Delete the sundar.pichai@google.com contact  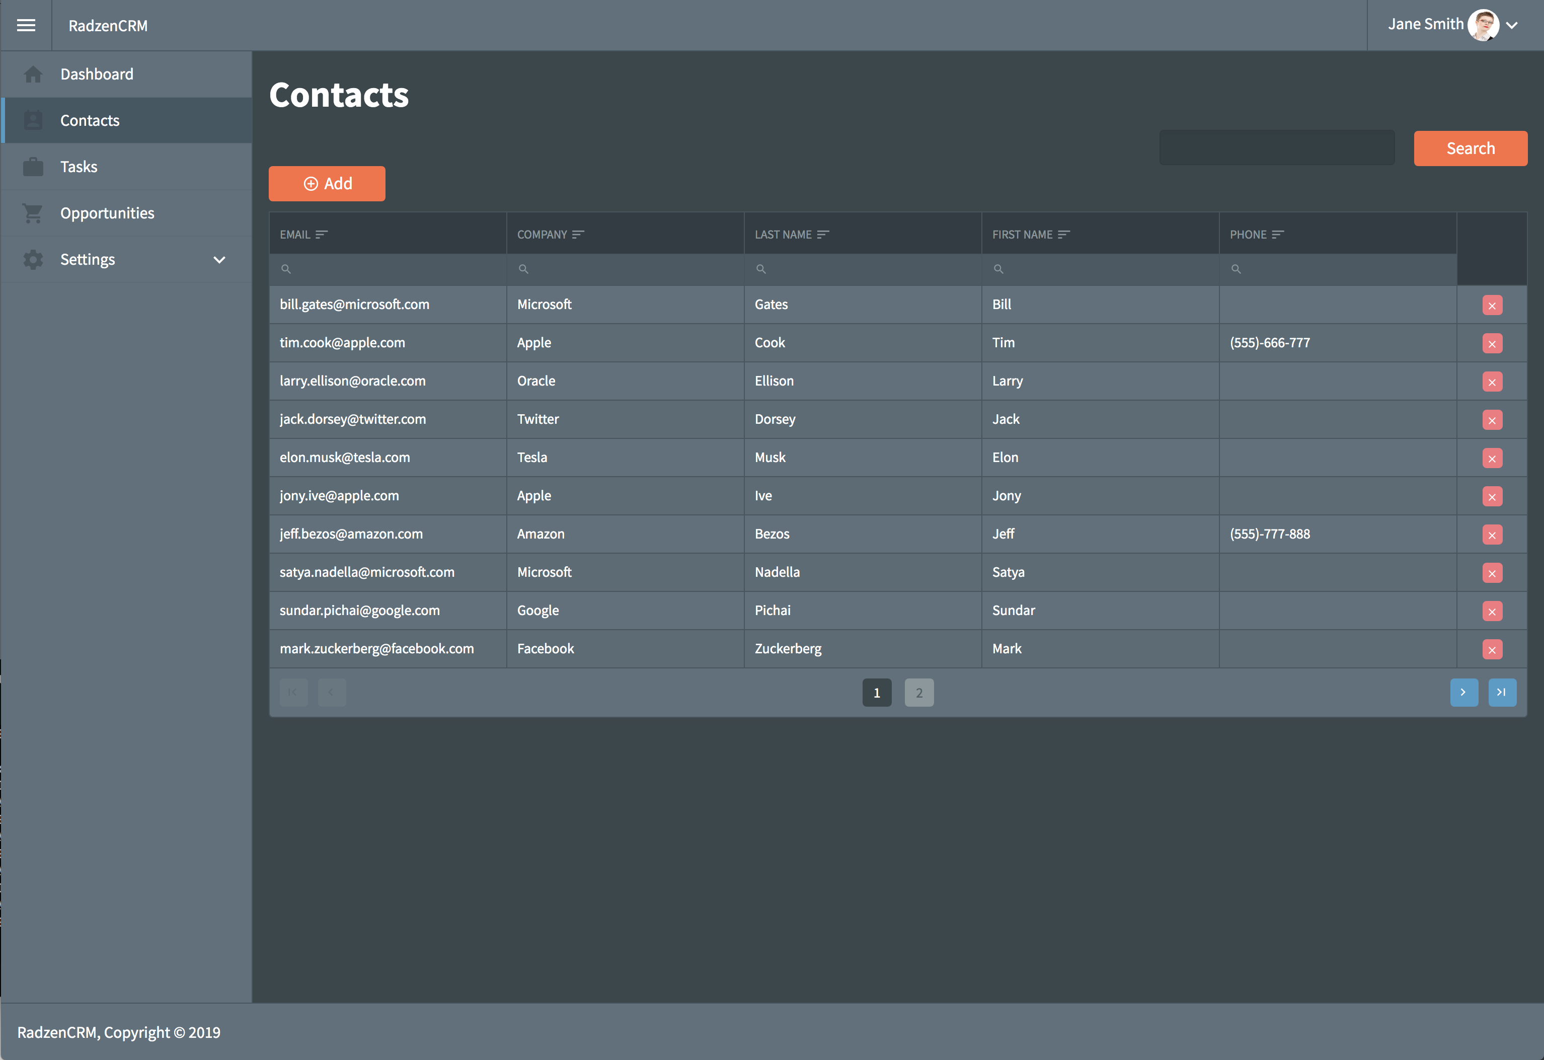tap(1492, 611)
